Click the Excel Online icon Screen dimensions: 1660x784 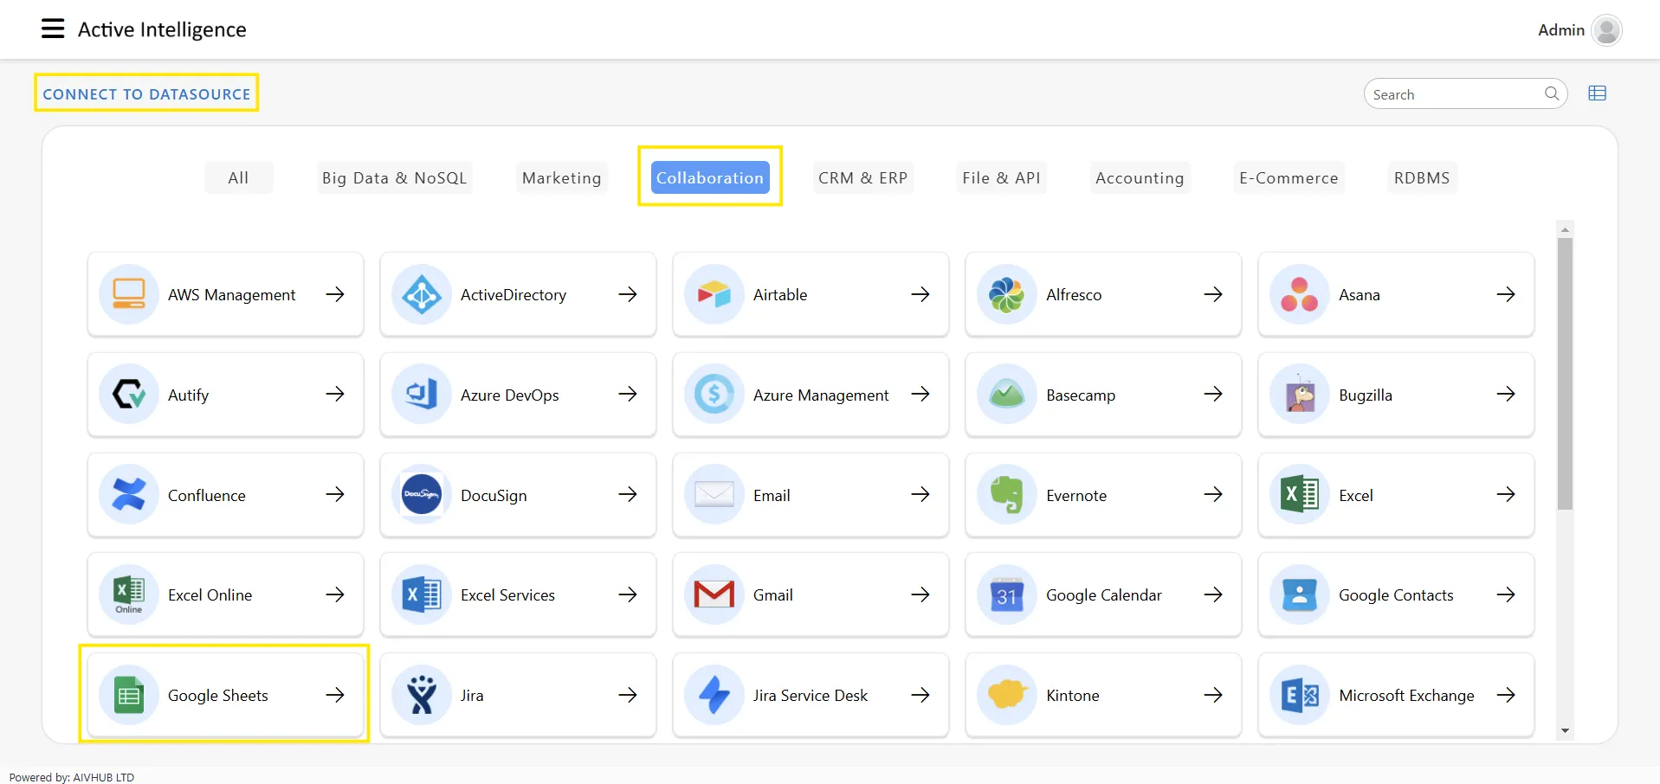tap(129, 594)
